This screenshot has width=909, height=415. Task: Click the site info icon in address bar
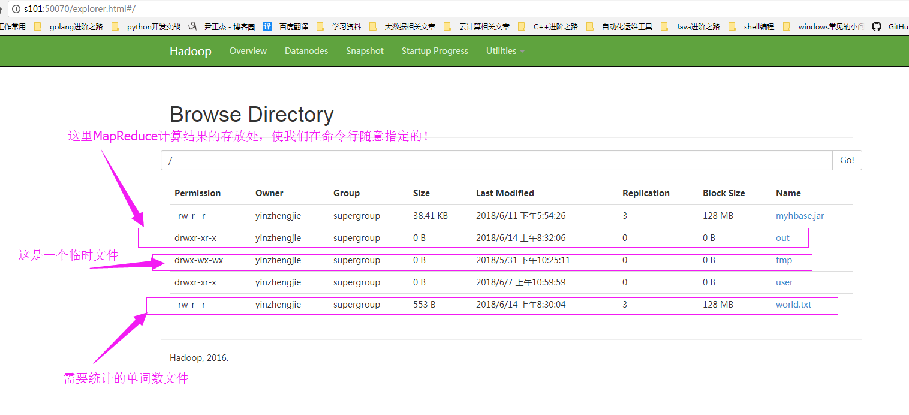16,9
